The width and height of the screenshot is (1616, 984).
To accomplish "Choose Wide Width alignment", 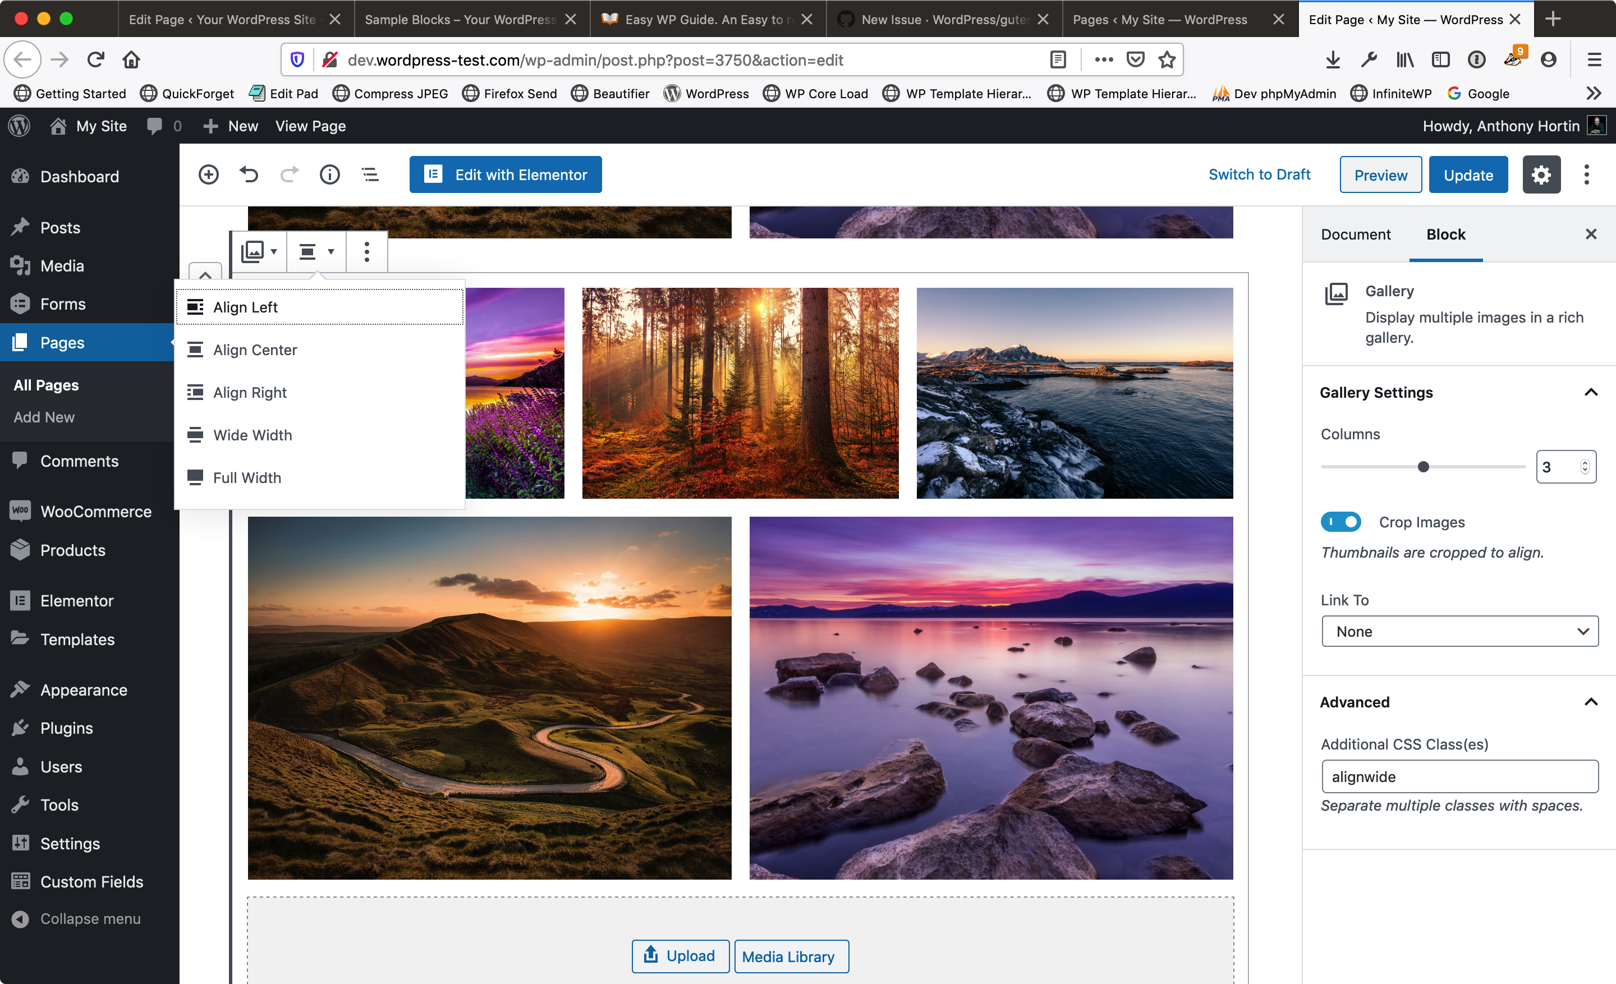I will [319, 435].
